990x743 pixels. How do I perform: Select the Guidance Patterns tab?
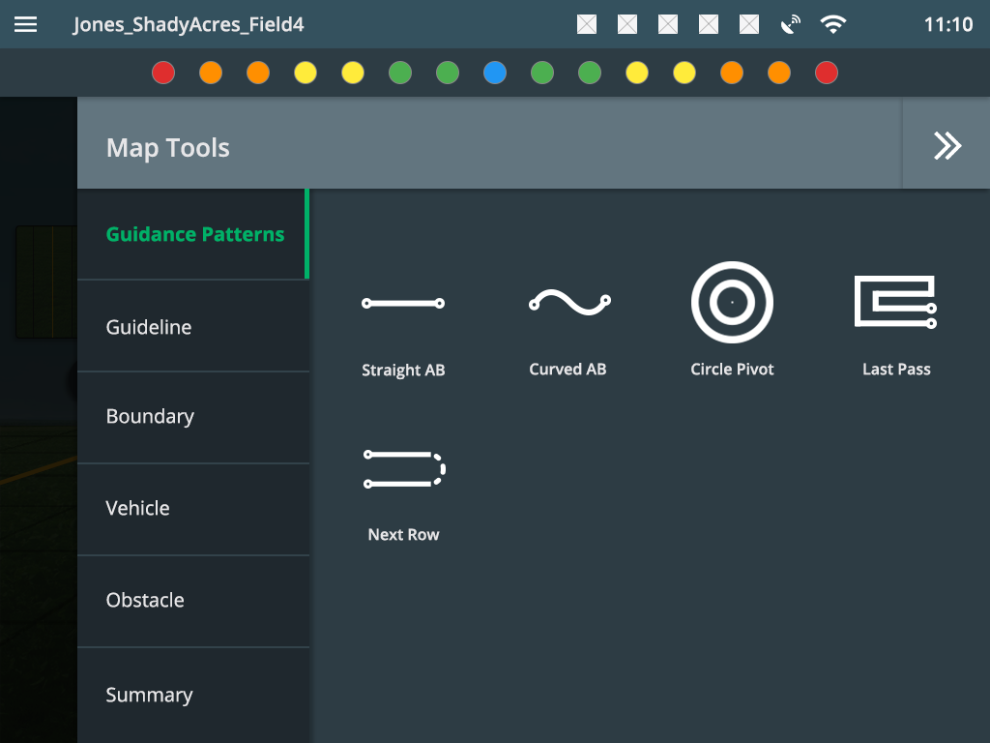(193, 235)
